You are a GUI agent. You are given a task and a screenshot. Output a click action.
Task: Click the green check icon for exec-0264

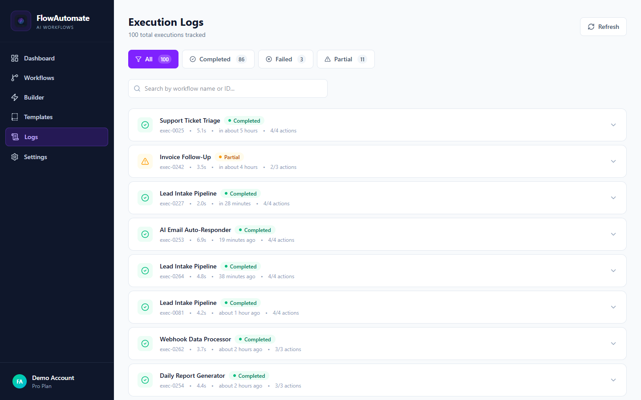[x=145, y=271]
